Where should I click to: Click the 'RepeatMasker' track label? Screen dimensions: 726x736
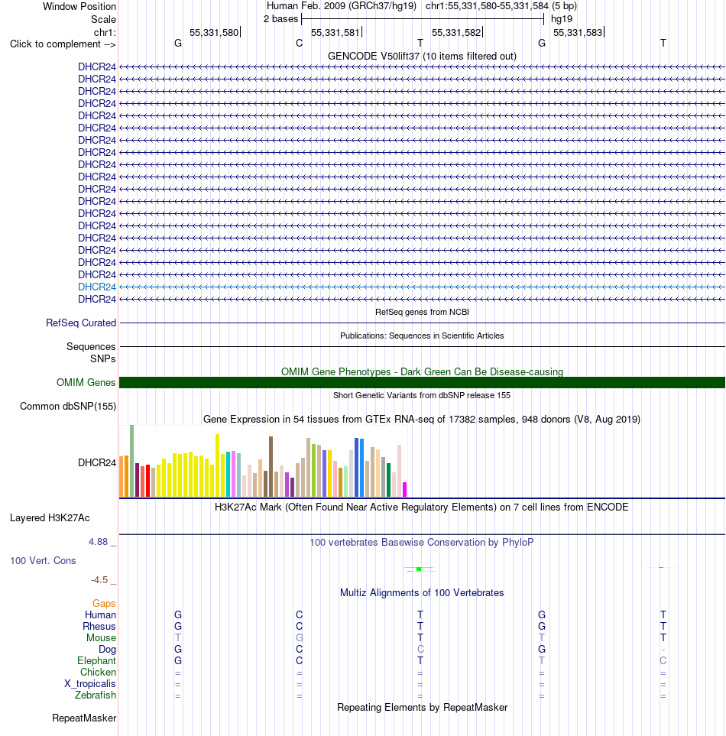pyautogui.click(x=84, y=718)
